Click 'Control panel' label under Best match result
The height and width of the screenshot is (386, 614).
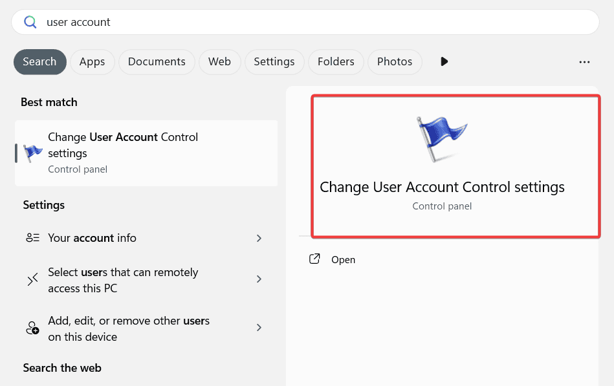click(x=78, y=169)
